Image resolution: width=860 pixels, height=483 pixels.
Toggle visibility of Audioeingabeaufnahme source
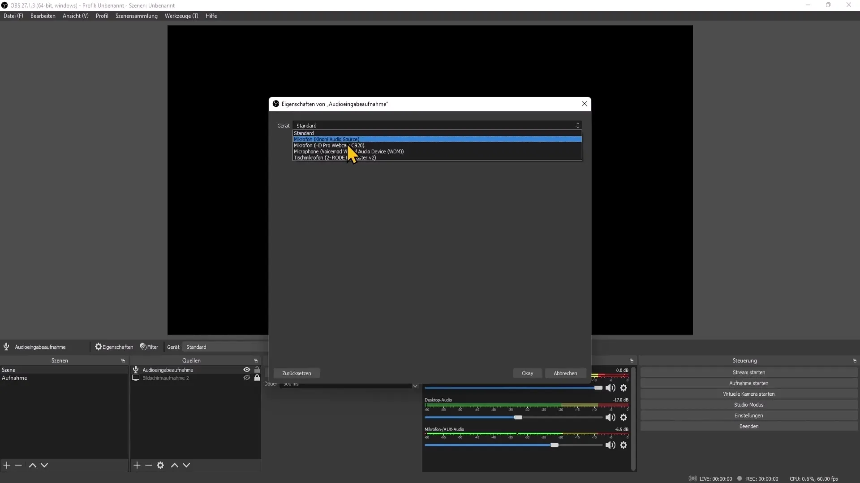tap(247, 370)
